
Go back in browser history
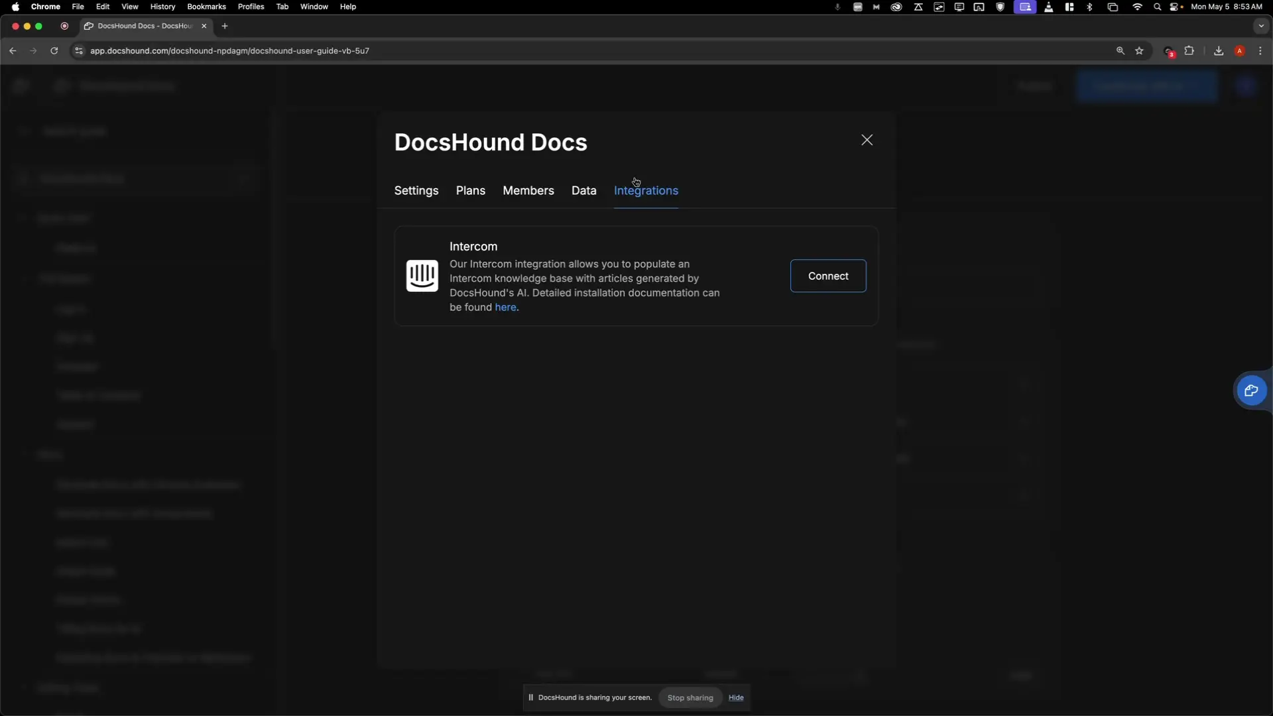pos(13,51)
